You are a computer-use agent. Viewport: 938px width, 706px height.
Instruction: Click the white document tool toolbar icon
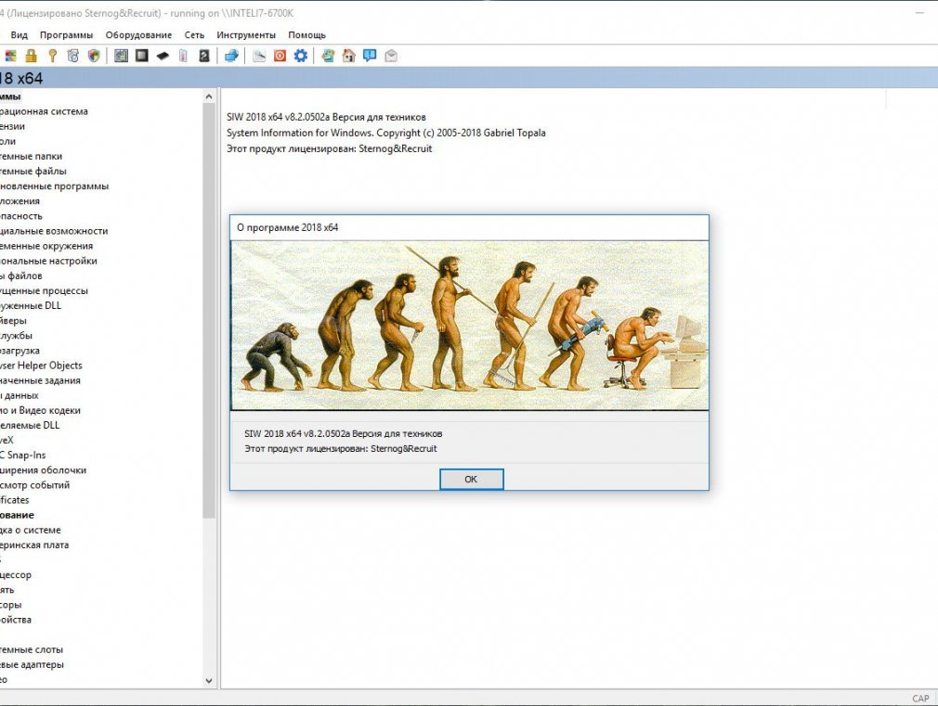click(259, 57)
